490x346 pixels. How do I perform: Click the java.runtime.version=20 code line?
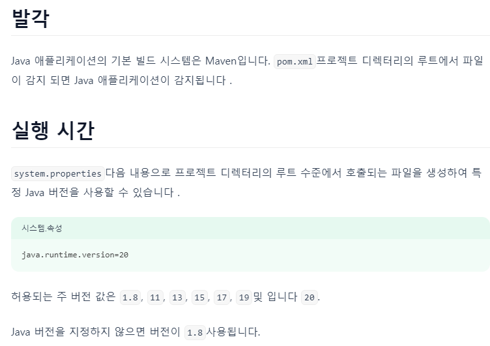75,255
